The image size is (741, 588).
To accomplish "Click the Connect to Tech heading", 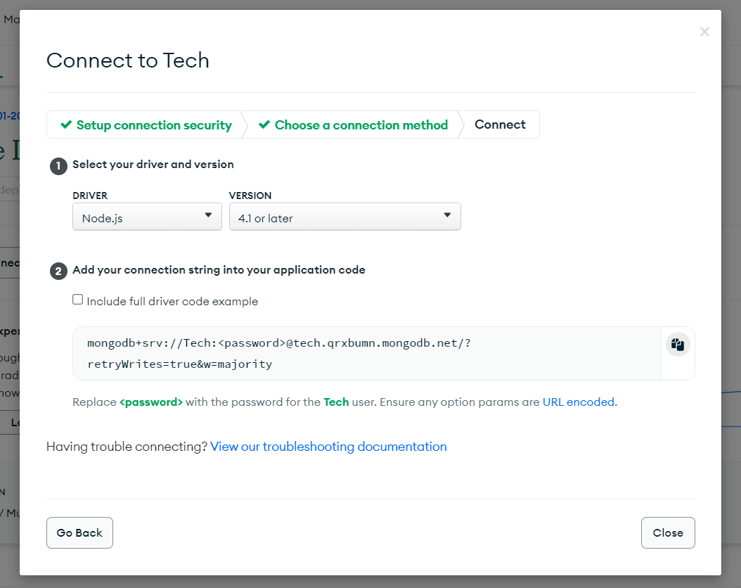I will 127,60.
